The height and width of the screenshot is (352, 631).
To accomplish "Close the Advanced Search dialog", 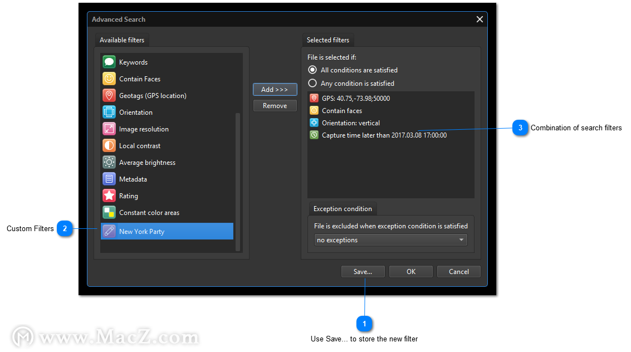I will pos(480,19).
